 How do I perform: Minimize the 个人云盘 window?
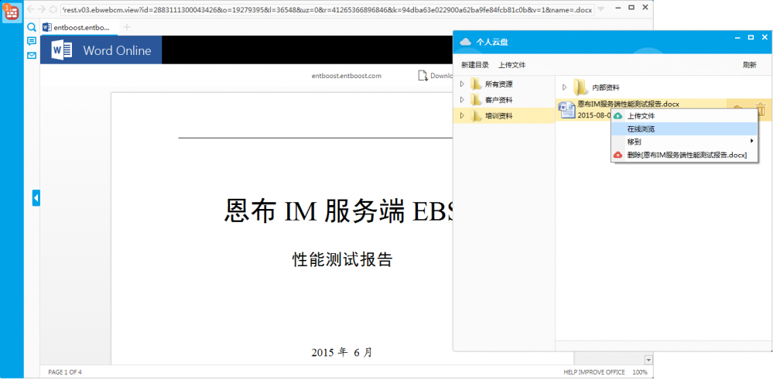click(x=737, y=37)
